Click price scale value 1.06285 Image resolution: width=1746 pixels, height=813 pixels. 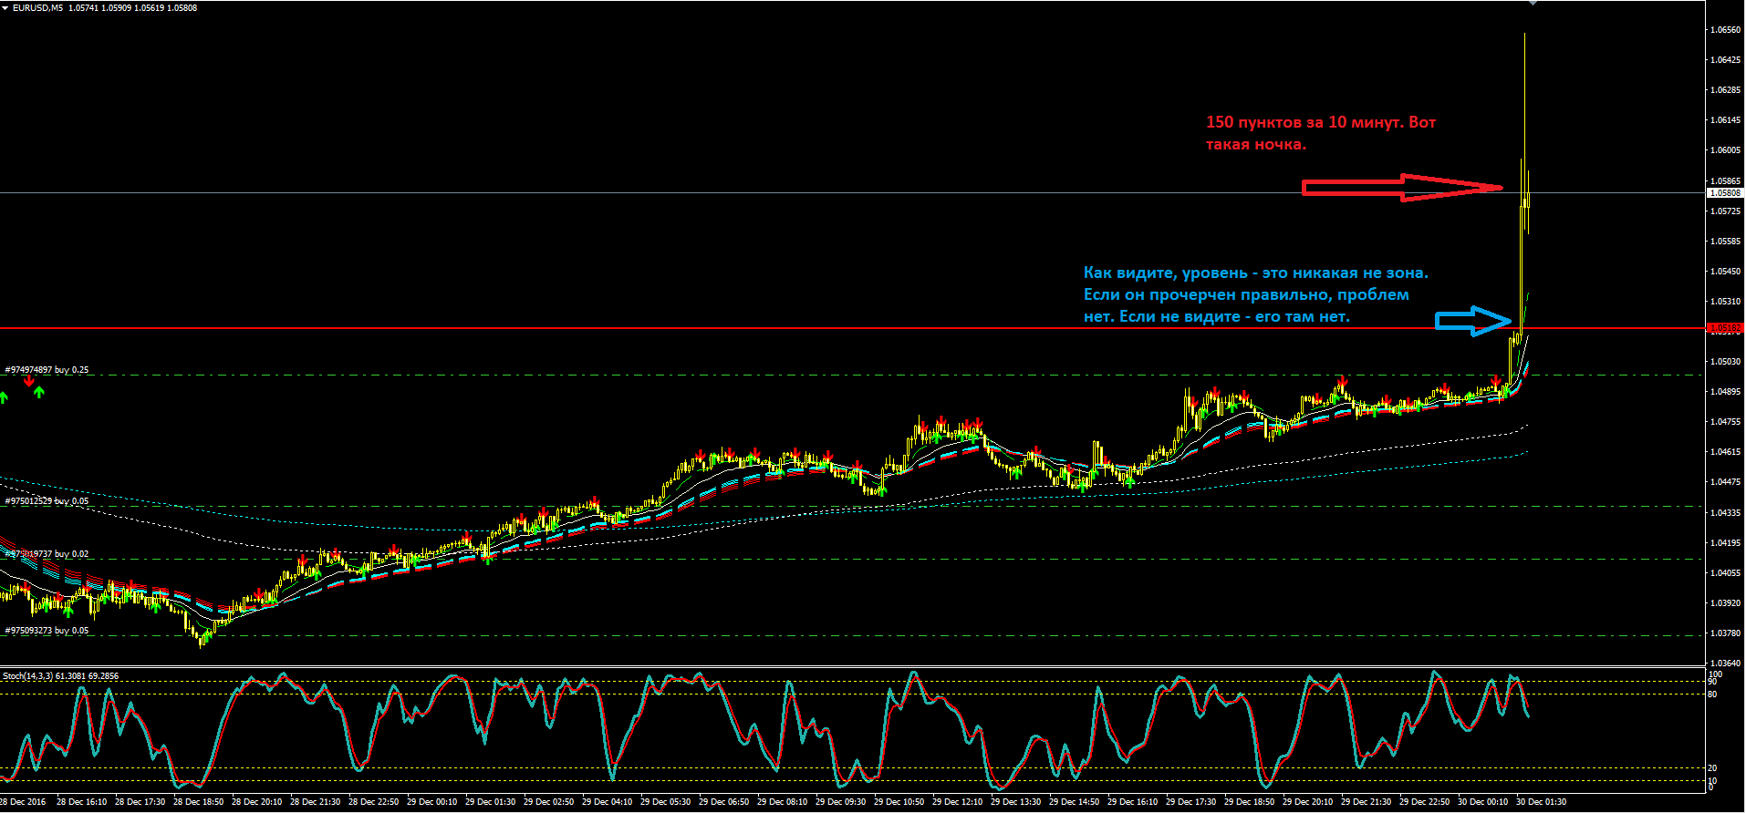1725,90
